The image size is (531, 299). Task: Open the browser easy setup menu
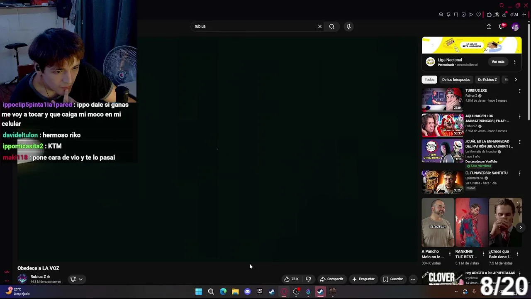[524, 15]
